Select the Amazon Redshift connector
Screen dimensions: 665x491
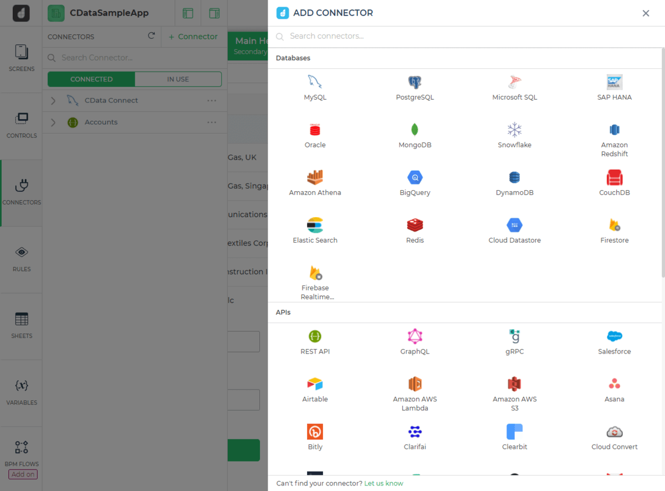coord(614,140)
